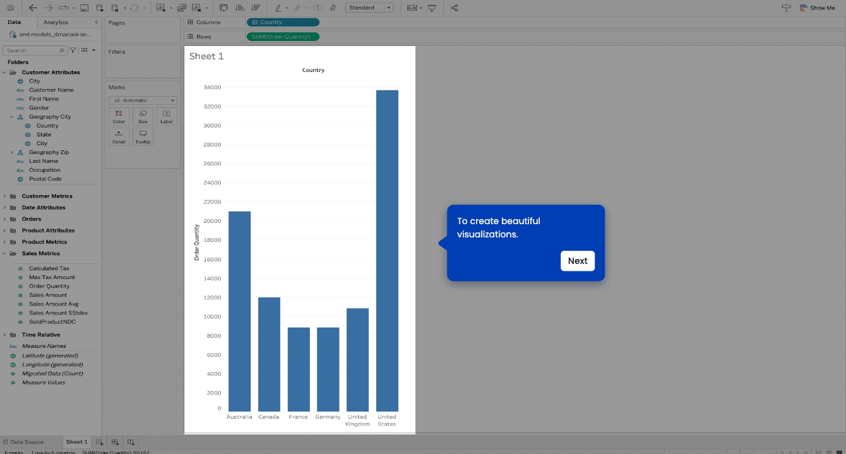
Task: Click the Next button in the tooltip
Action: tap(577, 261)
